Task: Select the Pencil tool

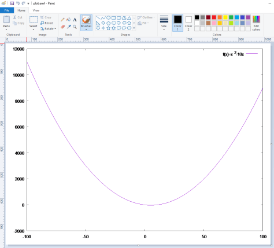Action: coord(62,20)
